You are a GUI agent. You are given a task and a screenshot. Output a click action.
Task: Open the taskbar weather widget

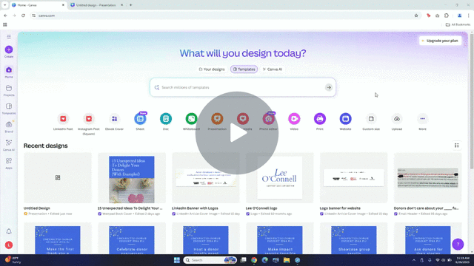click(13, 260)
